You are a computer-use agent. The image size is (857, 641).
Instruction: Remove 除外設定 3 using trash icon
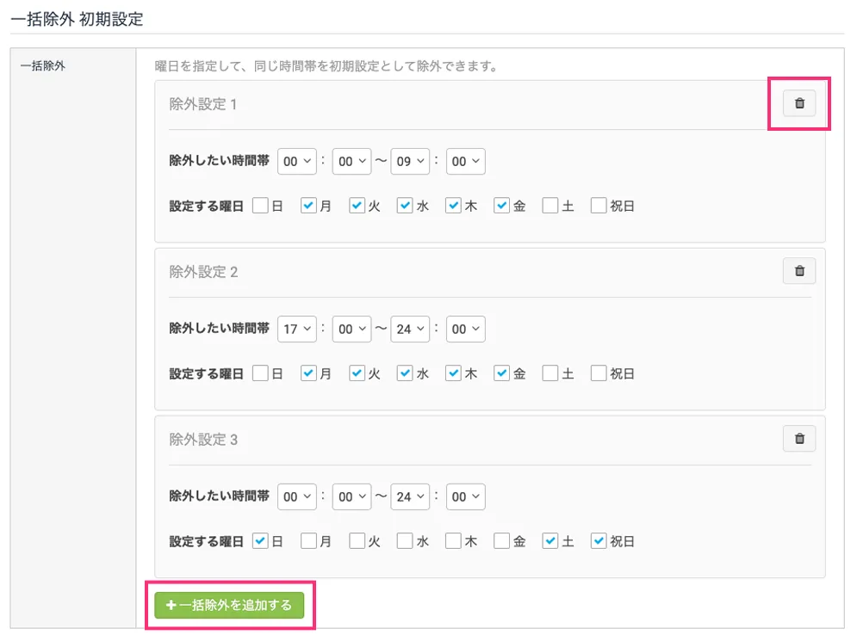(x=798, y=439)
